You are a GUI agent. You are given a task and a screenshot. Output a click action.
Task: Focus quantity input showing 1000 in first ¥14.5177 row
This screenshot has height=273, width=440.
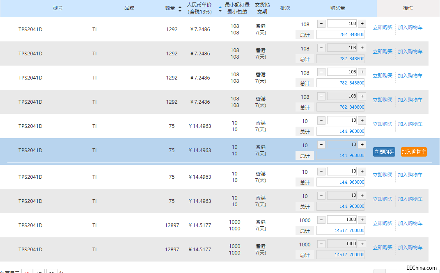[342, 219]
